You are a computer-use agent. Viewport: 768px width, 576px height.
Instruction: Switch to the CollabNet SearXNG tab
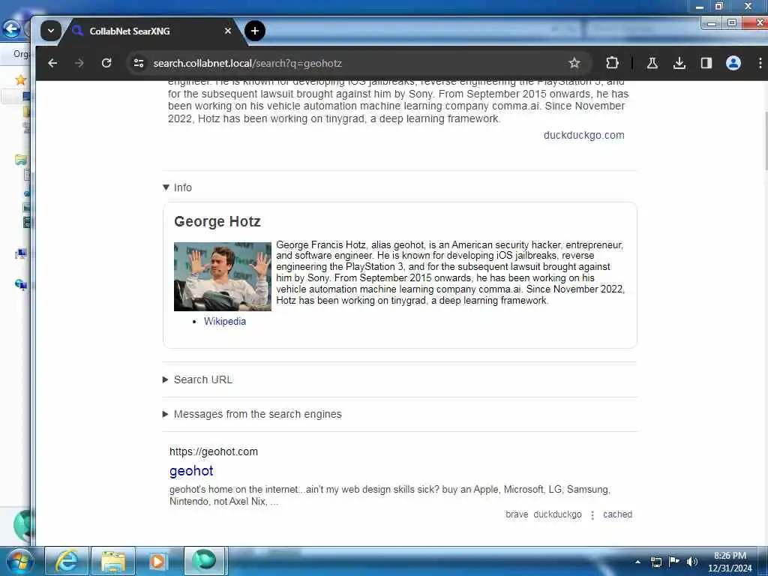(151, 31)
